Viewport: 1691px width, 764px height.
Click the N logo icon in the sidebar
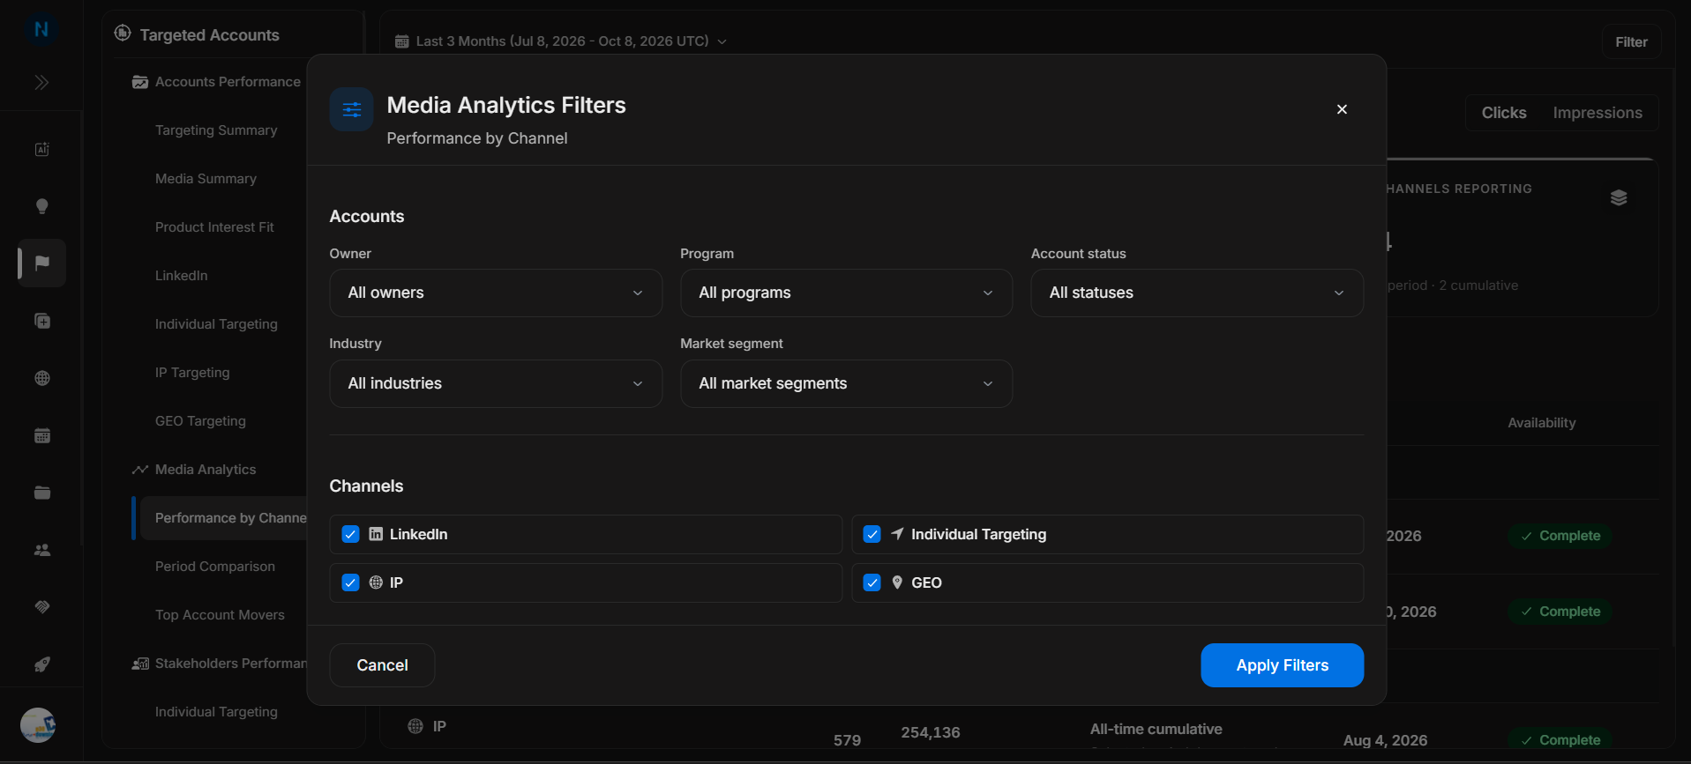[41, 29]
